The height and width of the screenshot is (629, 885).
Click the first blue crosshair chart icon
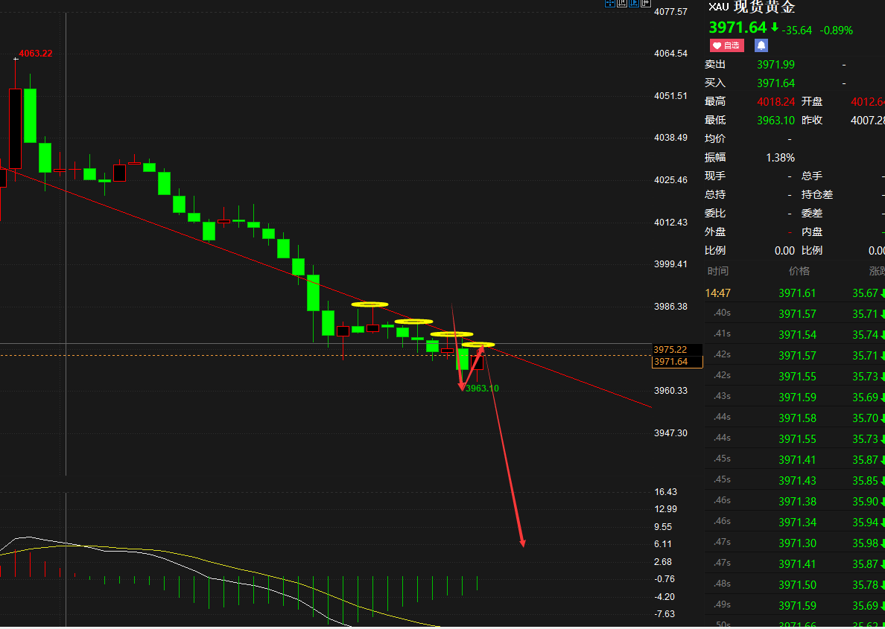(609, 4)
